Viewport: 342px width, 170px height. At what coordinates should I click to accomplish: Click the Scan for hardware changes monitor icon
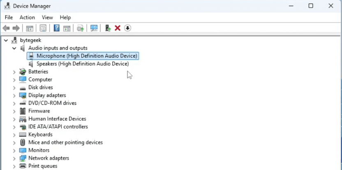coord(94,28)
